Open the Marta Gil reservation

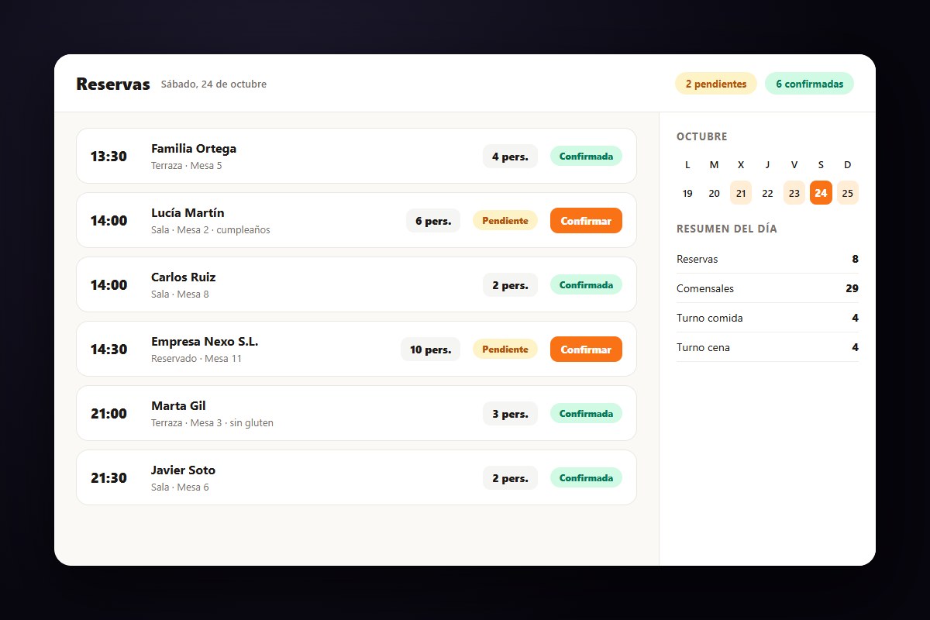tap(356, 413)
